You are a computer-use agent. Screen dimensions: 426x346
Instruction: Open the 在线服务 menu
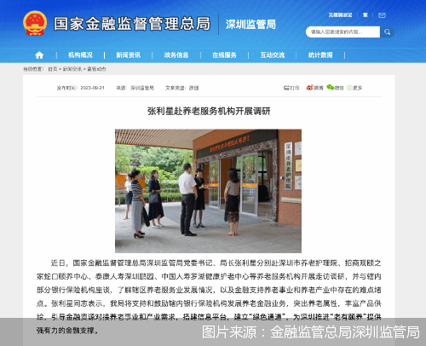coord(224,55)
